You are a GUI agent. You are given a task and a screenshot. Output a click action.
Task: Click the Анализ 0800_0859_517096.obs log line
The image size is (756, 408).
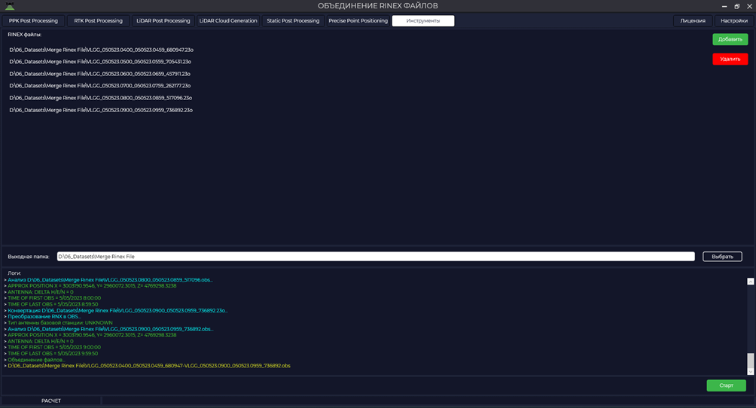(x=110, y=280)
